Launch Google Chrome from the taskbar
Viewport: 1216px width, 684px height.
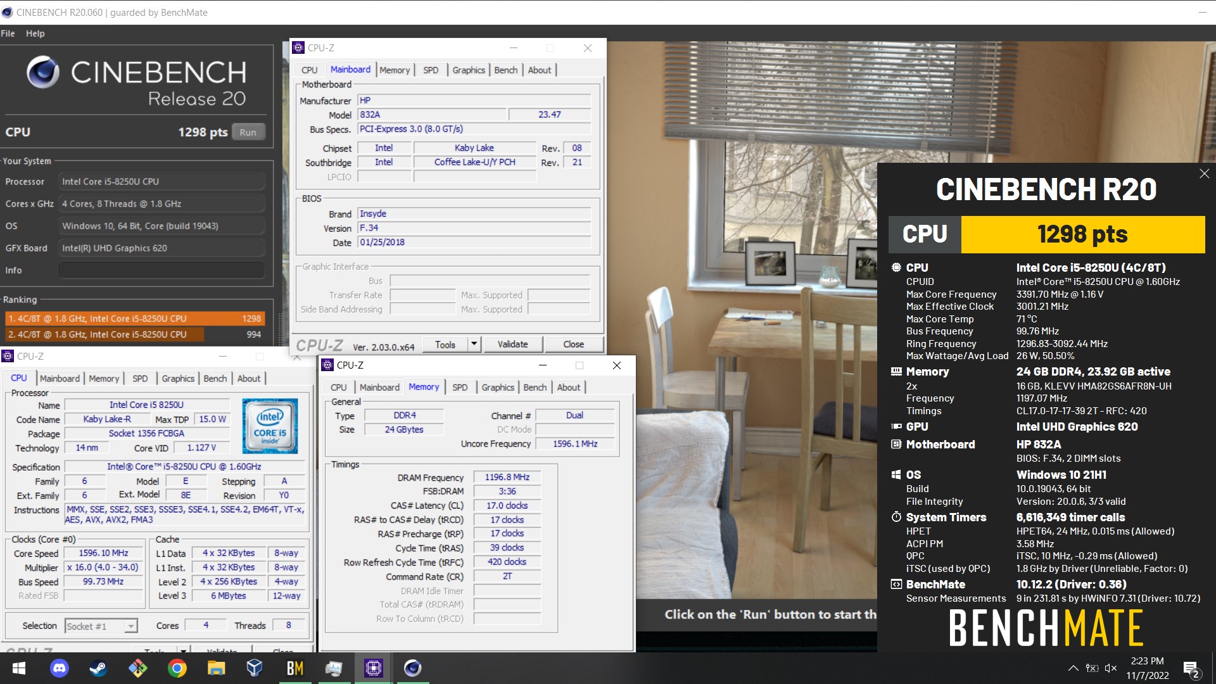tap(177, 668)
